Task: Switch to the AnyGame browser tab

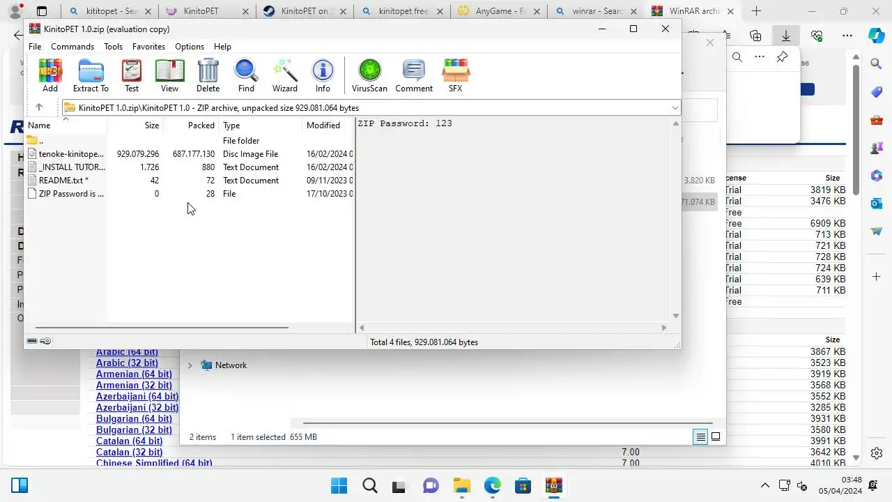Action: click(x=498, y=11)
